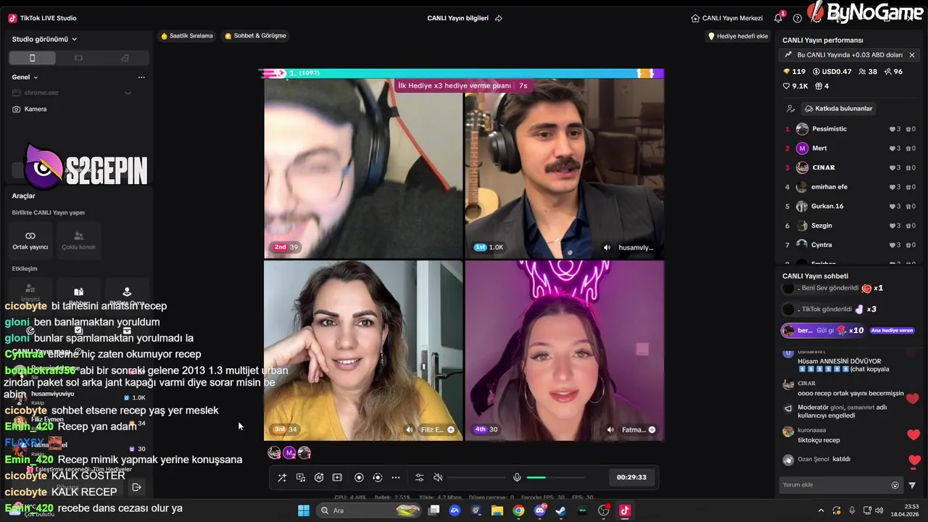Open the film clip icon in the control bar
This screenshot has width=928, height=522.
[337, 478]
